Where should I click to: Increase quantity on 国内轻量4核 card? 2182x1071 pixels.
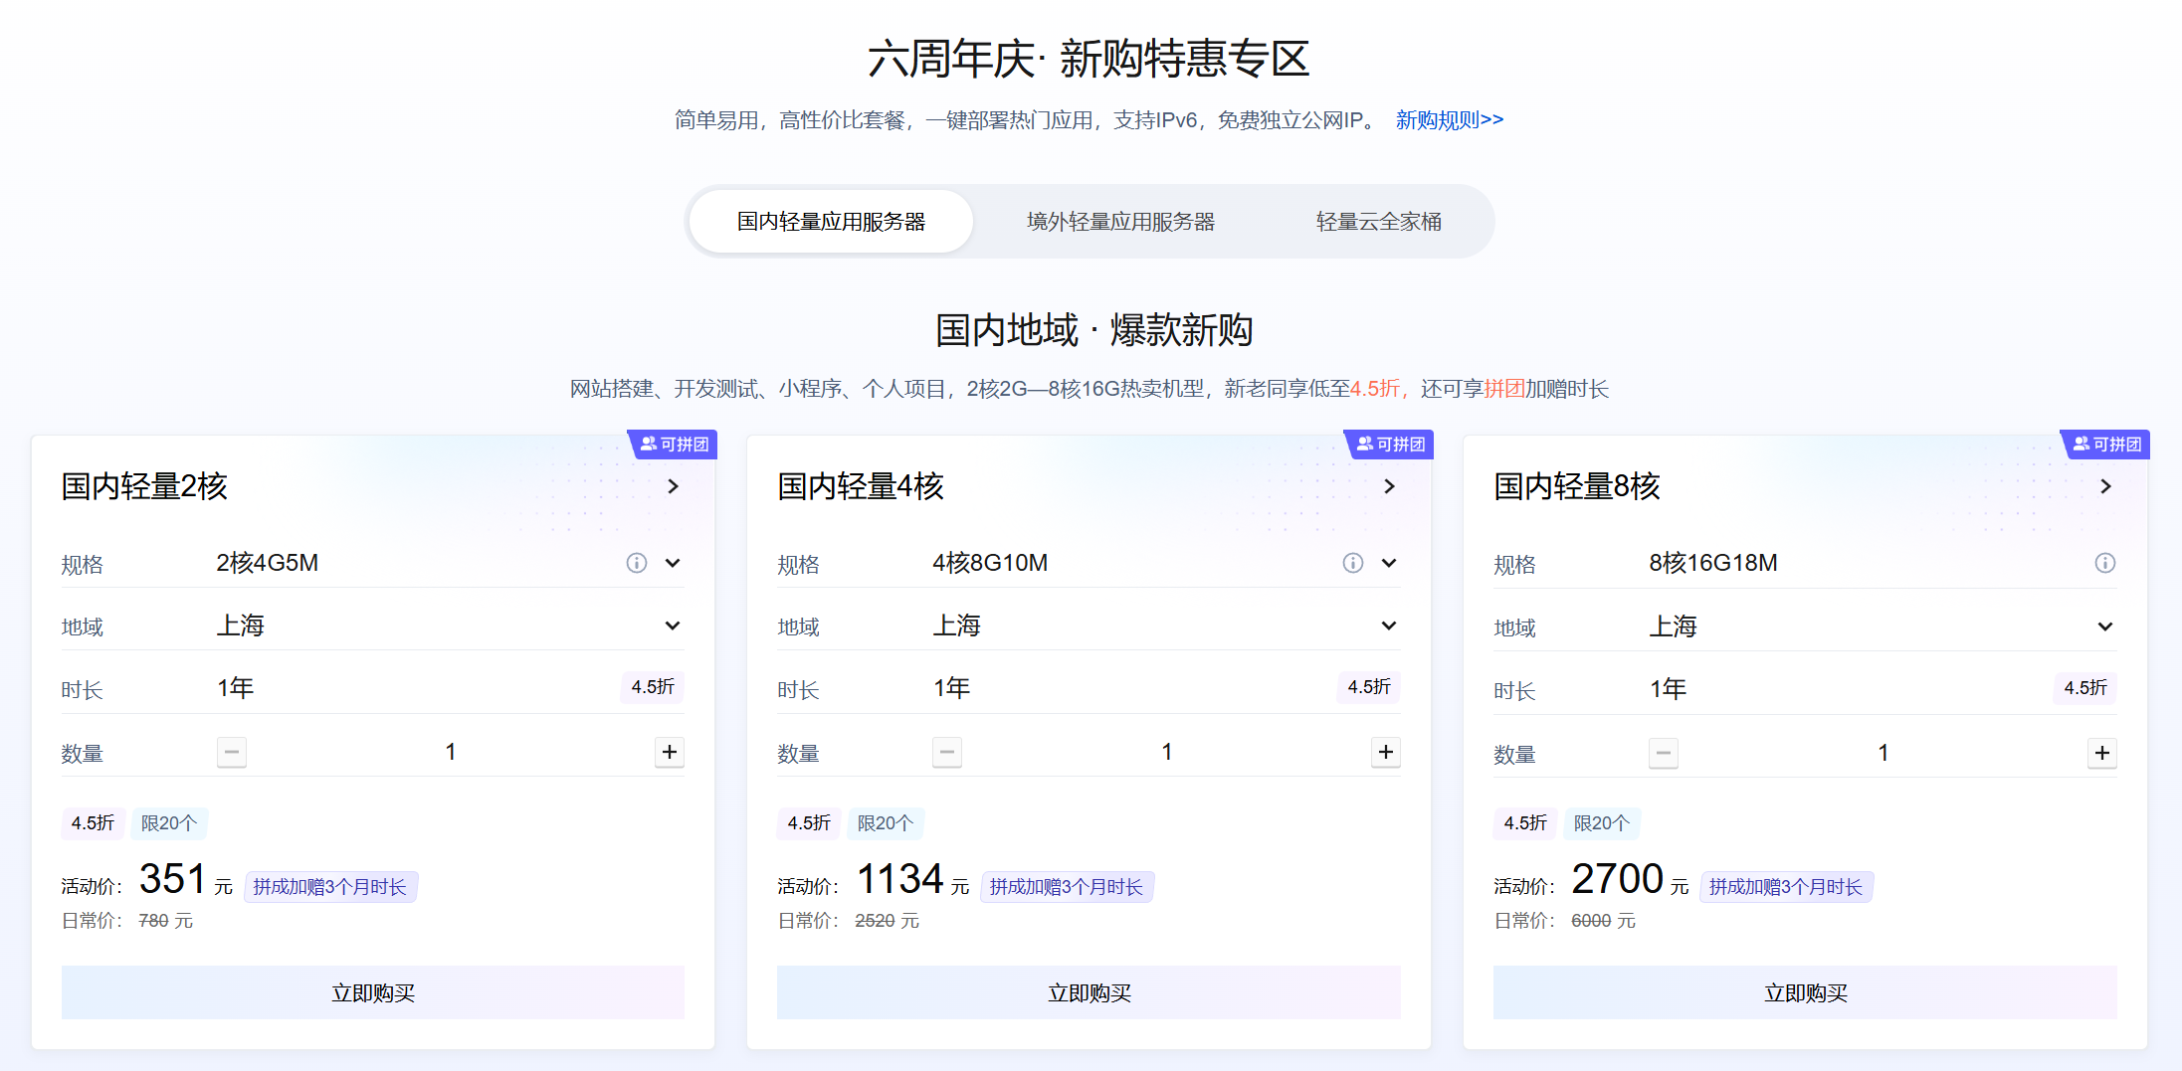click(x=1386, y=752)
